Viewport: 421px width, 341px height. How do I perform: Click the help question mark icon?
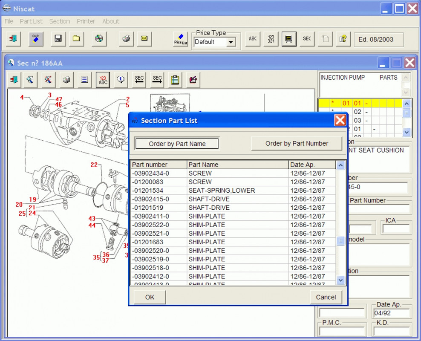click(x=343, y=39)
